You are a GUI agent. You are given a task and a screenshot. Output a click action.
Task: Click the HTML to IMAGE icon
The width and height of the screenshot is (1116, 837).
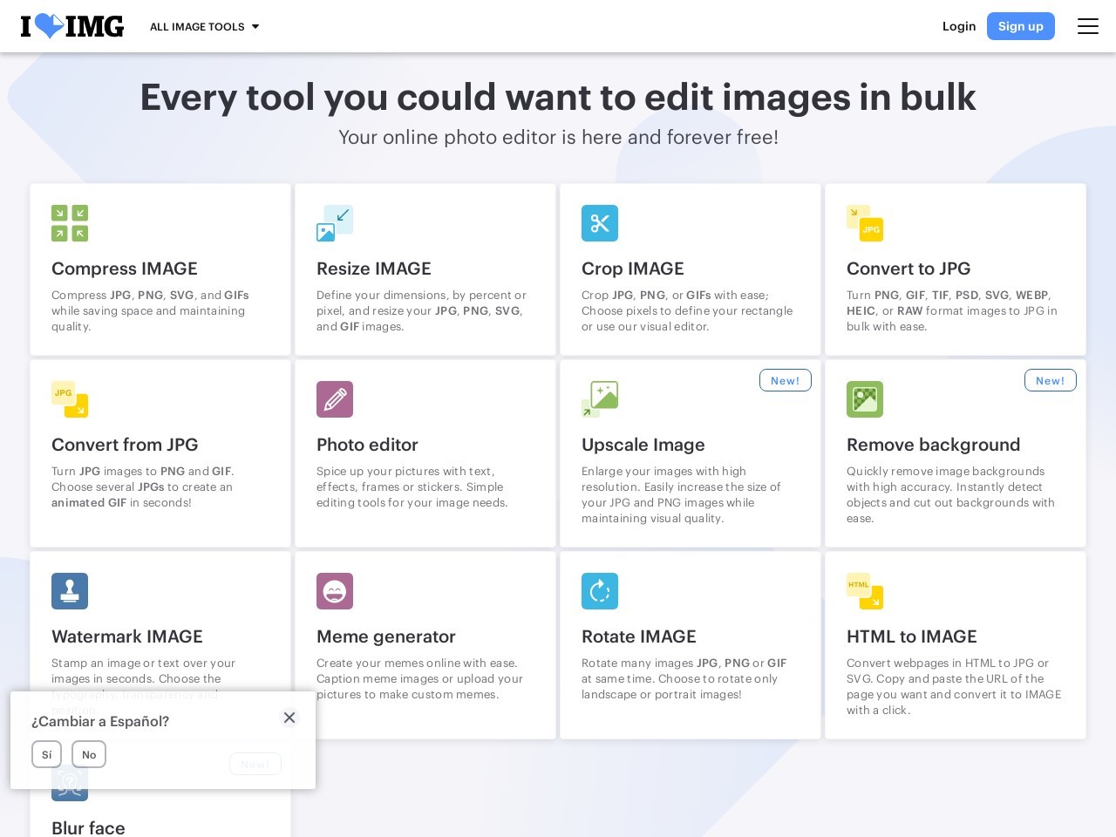pos(865,591)
